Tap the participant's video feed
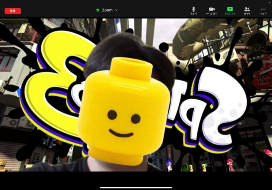Image resolution: width=272 pixels, height=190 pixels. [x=136, y=95]
